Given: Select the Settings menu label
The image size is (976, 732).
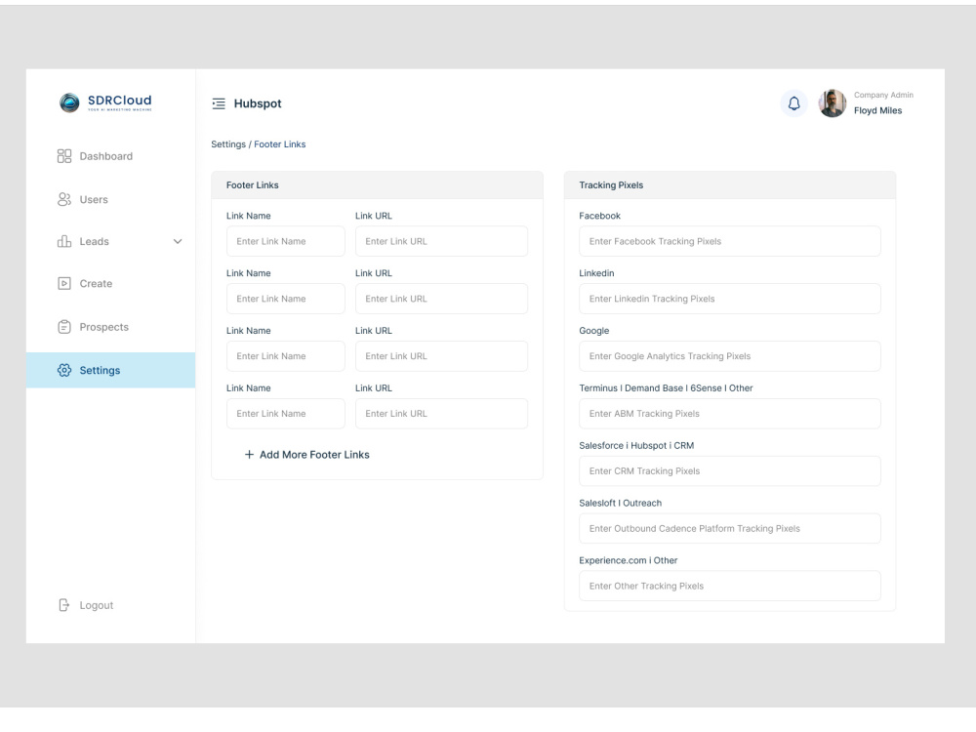Looking at the screenshot, I should click(100, 370).
